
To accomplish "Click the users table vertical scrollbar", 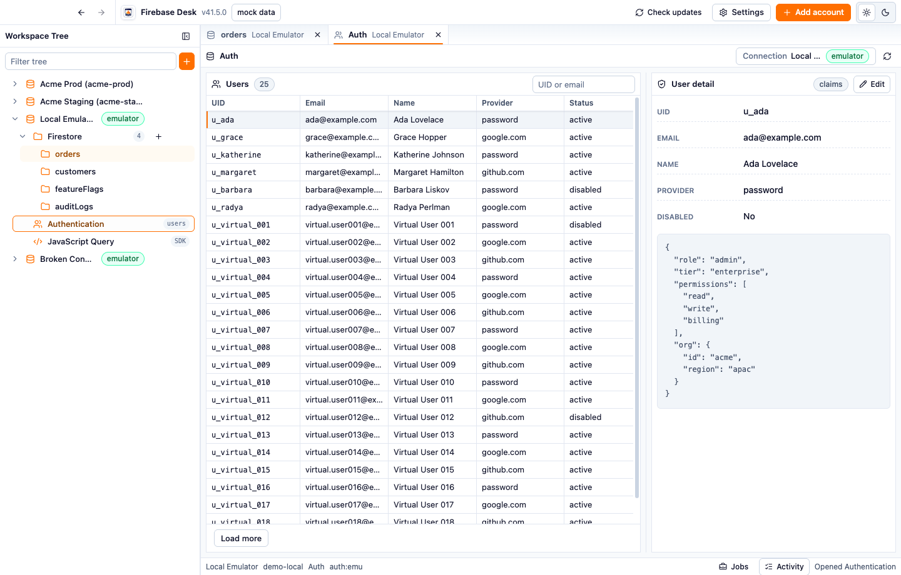I will [x=637, y=297].
